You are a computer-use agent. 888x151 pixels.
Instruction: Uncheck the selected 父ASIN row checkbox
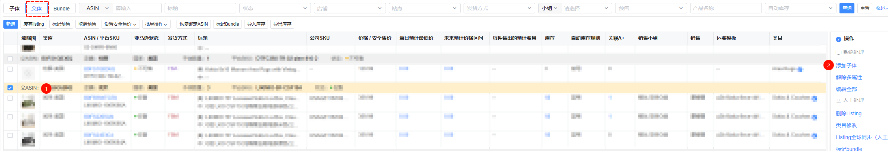click(x=10, y=88)
